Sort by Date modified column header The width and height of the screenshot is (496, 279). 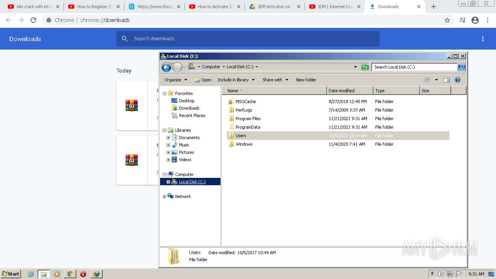(350, 91)
